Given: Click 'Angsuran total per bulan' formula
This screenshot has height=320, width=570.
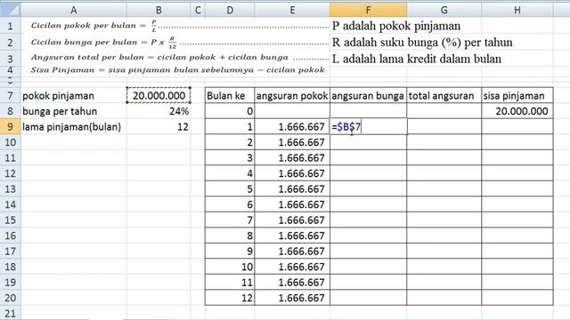Looking at the screenshot, I should pyautogui.click(x=159, y=57).
